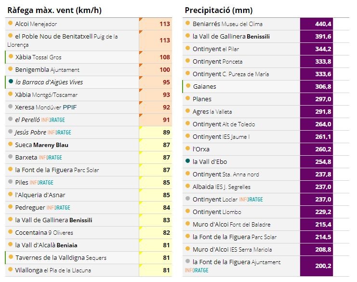
Task: Click the INFORATGE tag next to Jesús Pobre
Action: tap(59, 133)
